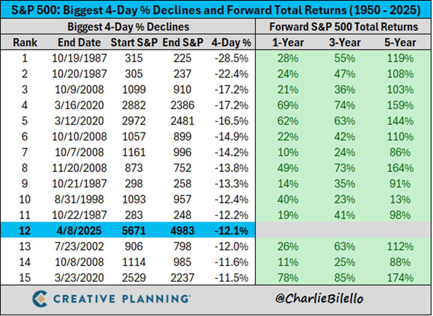Click the 1-Year column header
The height and width of the screenshot is (316, 433).
click(x=288, y=43)
